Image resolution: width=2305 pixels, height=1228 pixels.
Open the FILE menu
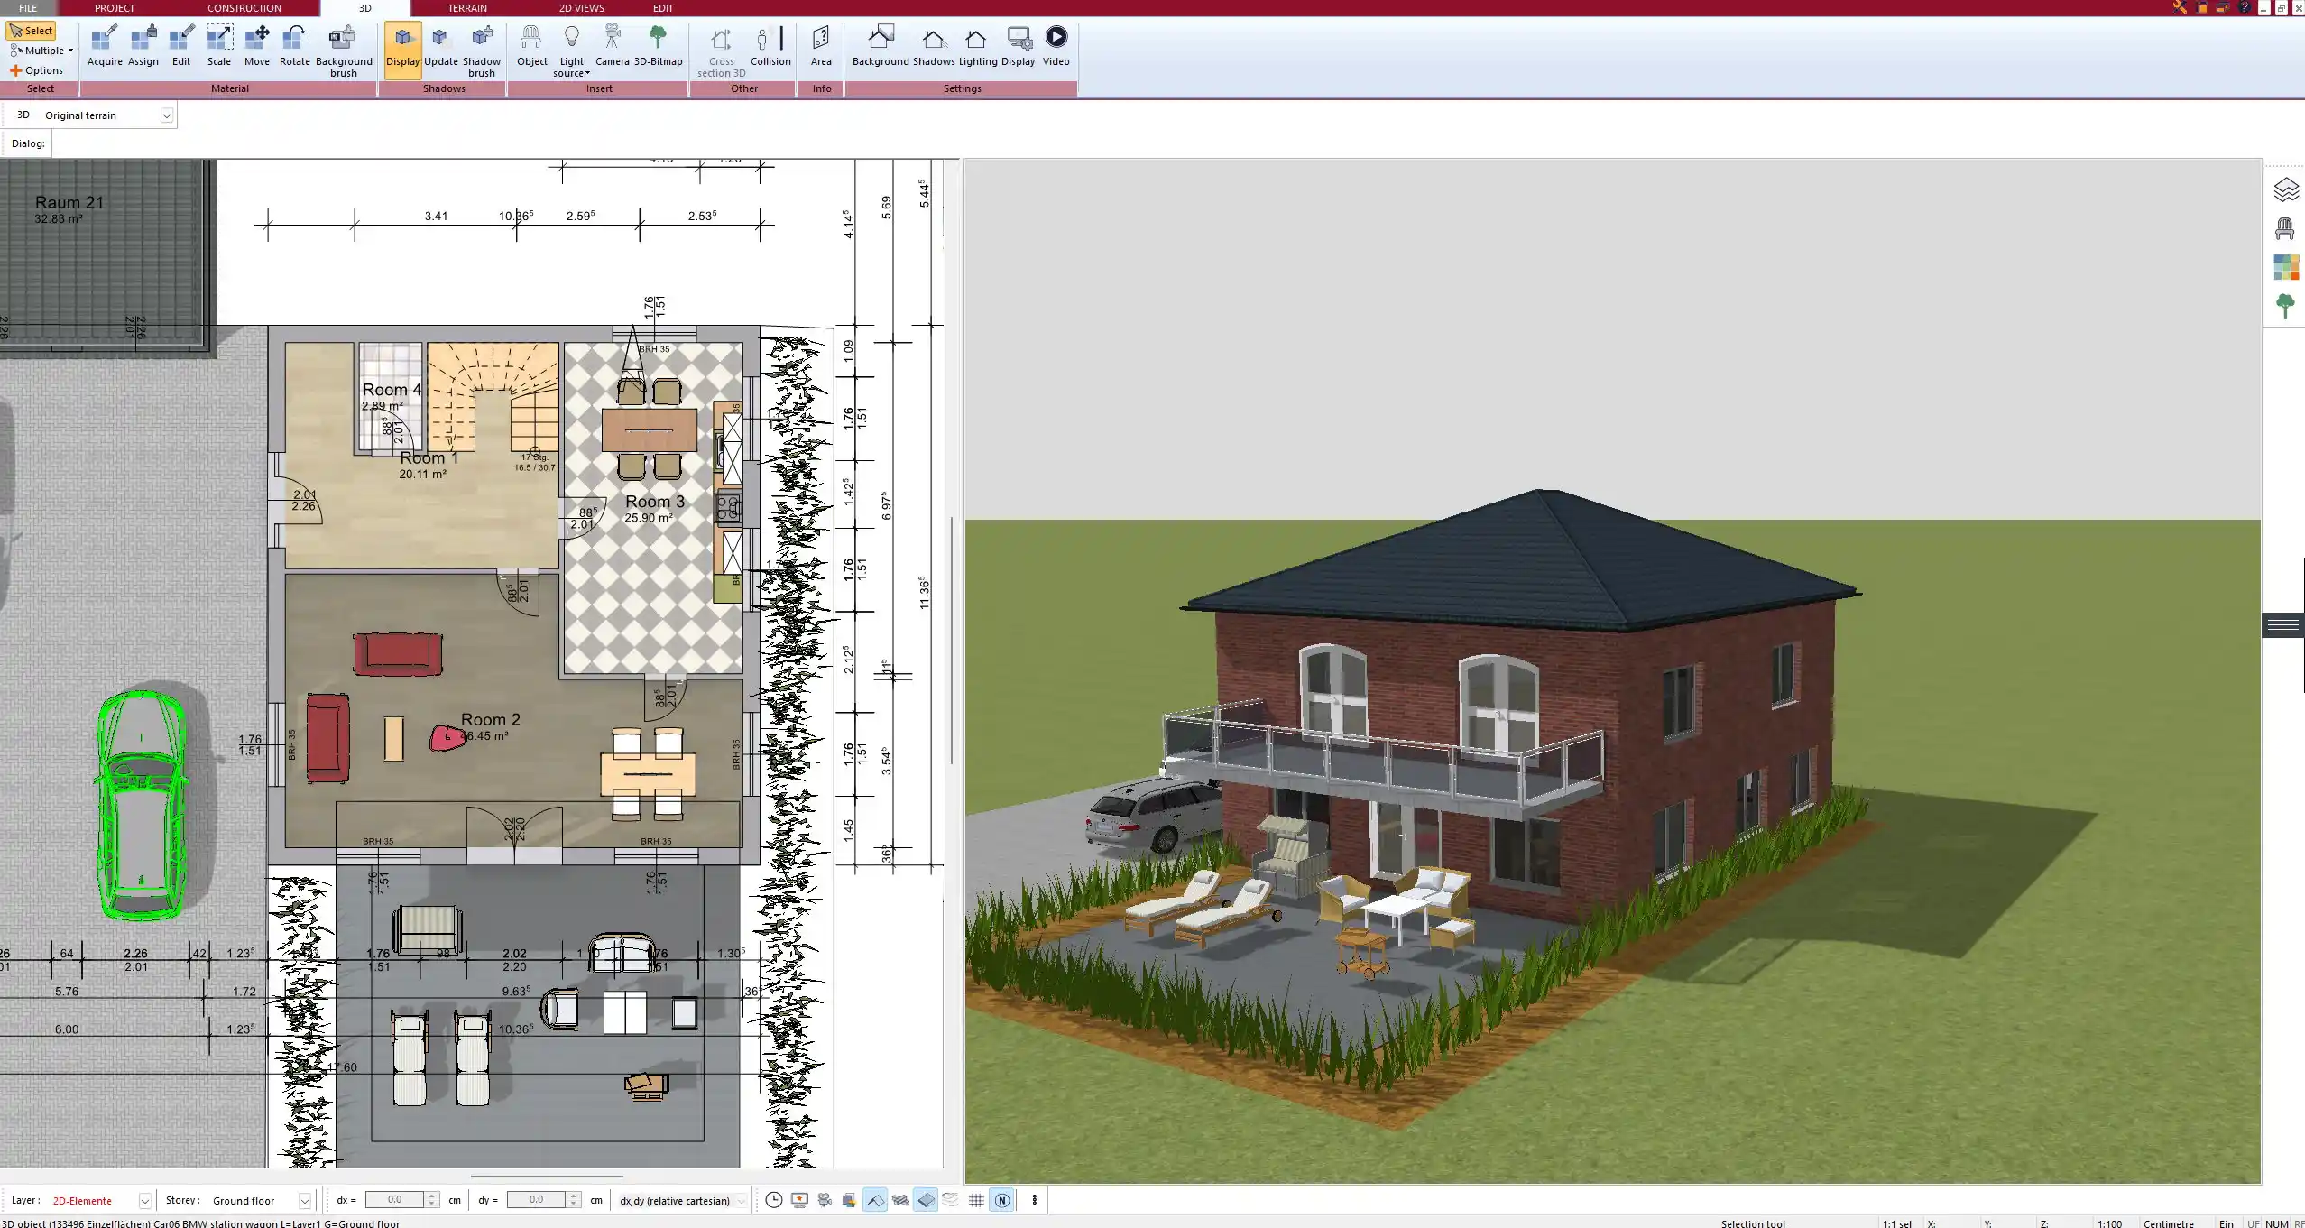pos(28,8)
